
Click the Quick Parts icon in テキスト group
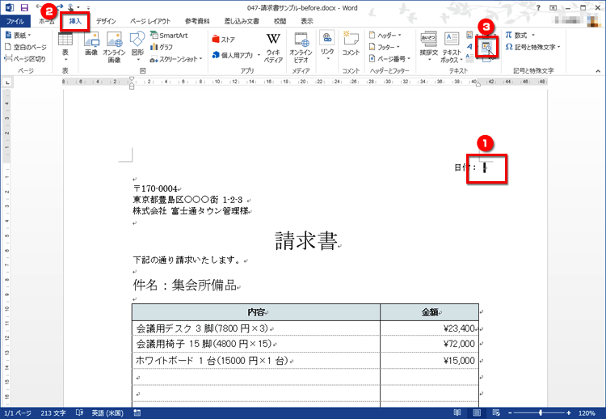(x=469, y=36)
